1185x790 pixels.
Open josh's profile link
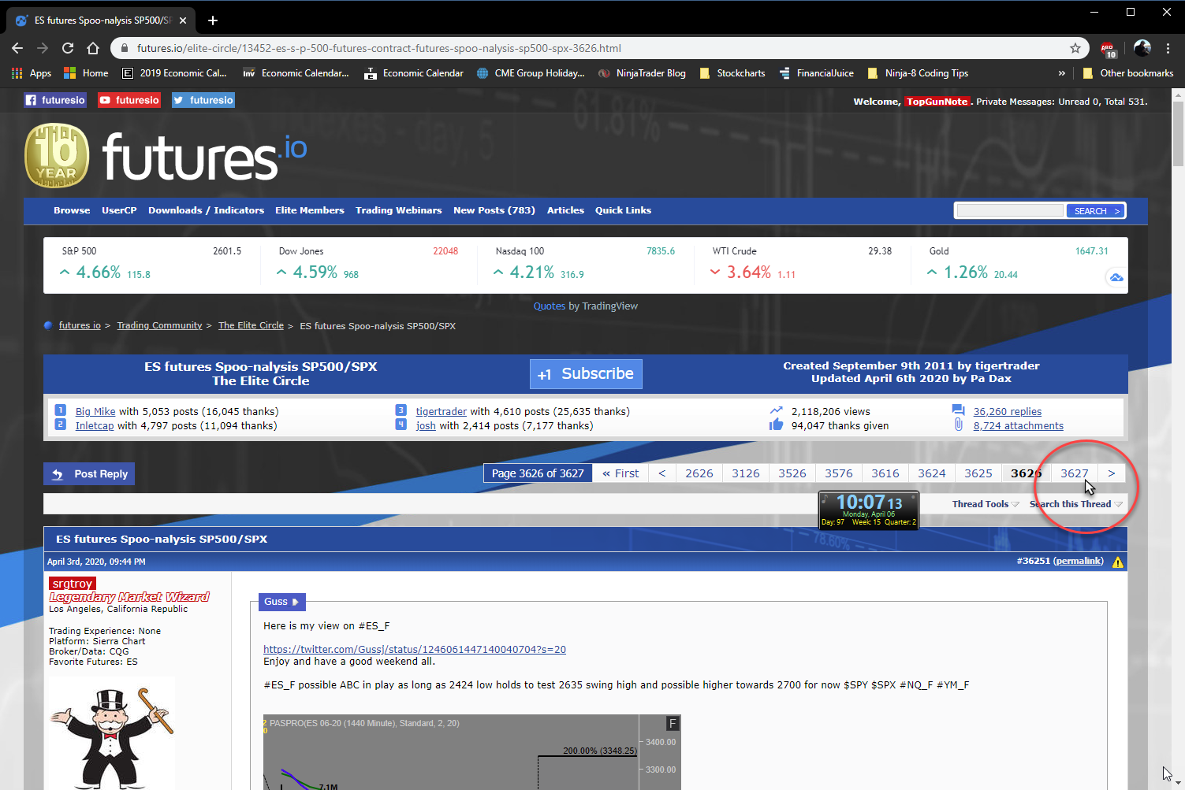point(426,426)
